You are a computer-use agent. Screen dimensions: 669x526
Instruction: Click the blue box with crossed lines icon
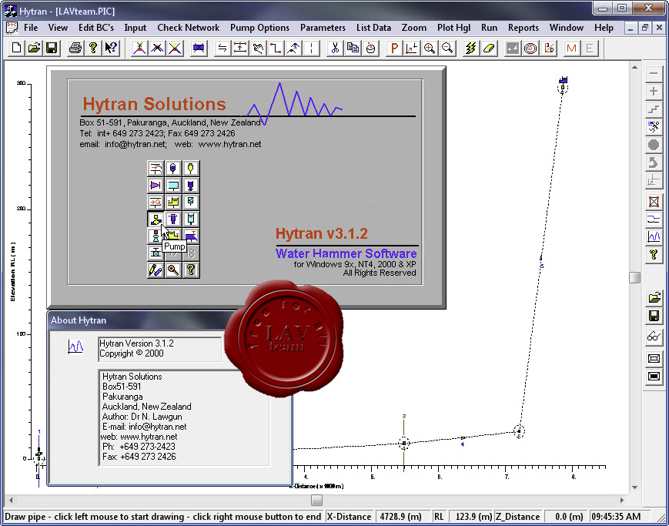[199, 48]
